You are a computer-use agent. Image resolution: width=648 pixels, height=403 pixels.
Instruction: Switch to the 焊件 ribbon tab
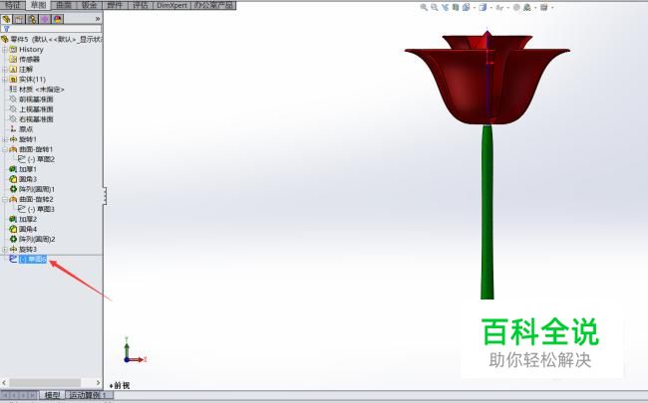pyautogui.click(x=115, y=5)
